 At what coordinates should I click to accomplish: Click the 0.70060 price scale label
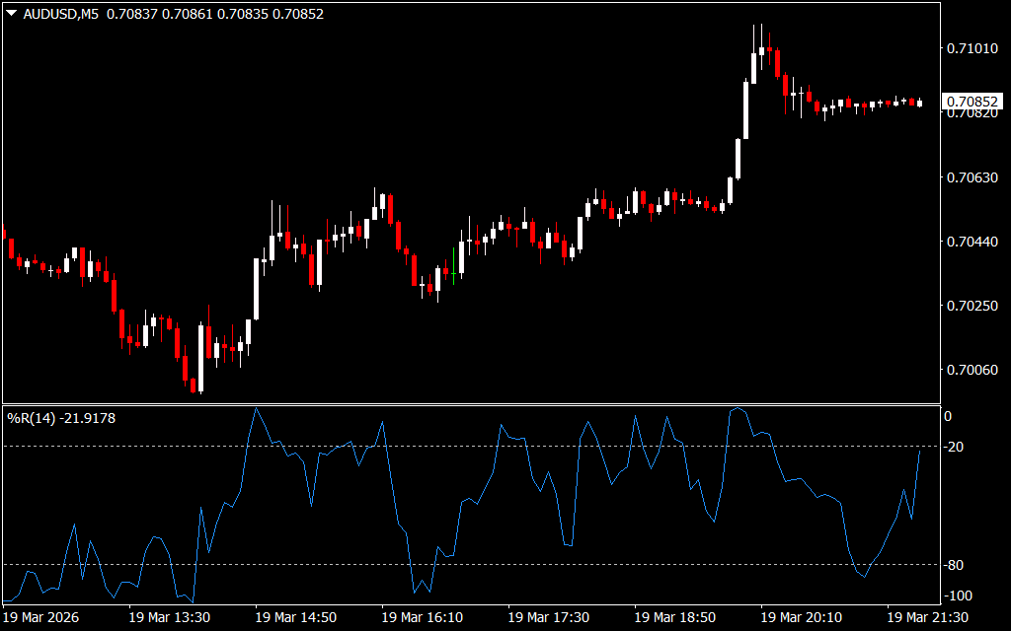972,370
